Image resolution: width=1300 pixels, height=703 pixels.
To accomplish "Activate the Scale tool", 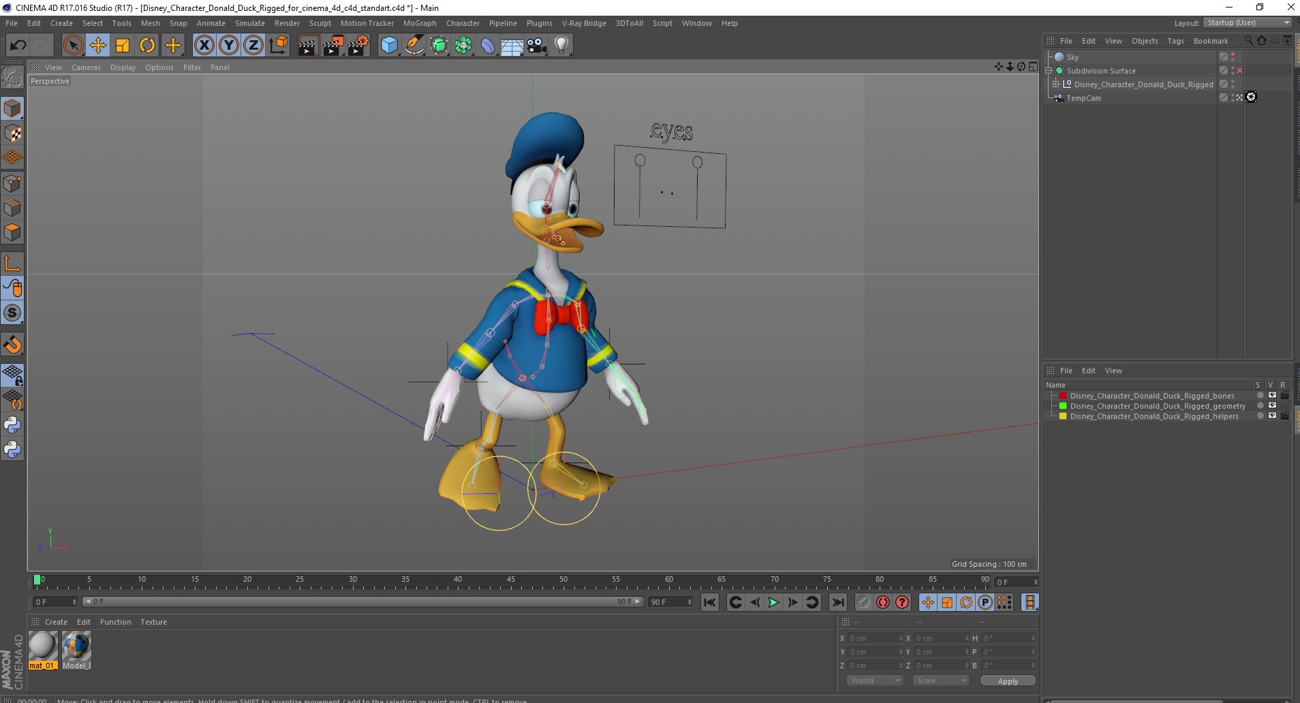I will [x=123, y=46].
